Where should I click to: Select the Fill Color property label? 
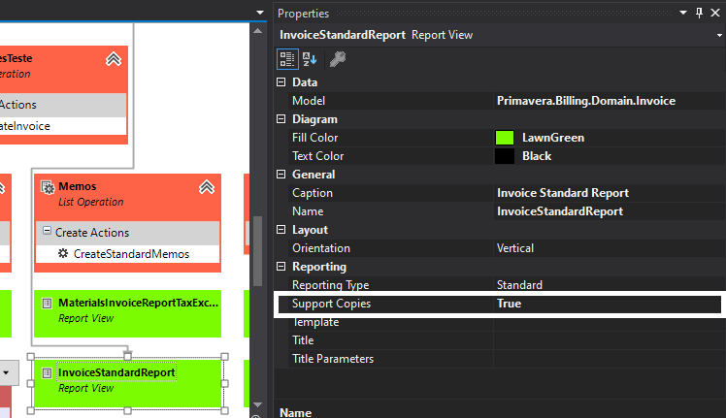314,138
